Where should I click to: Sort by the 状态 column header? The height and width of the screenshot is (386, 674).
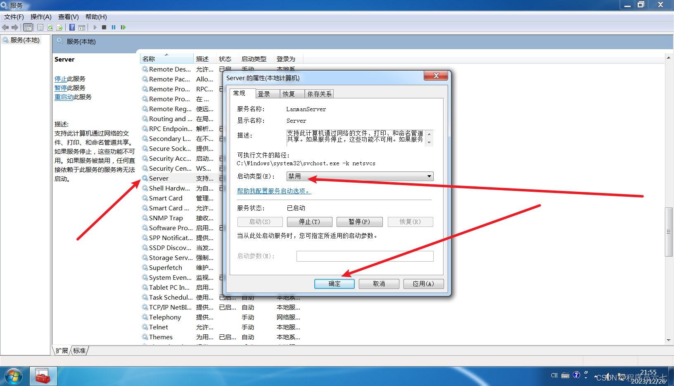coord(228,59)
